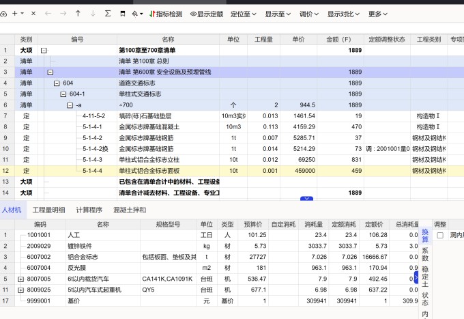Click the 944.5 unit price cell
464x319 pixels.
tap(298, 105)
